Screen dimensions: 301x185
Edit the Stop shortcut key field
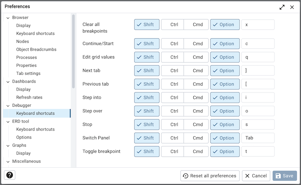pos(258,124)
